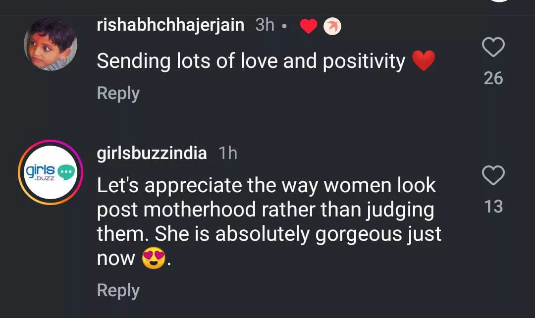This screenshot has height=318, width=535.
Task: Open girlsbuzzindia's story from the avatar ring
Action: point(51,172)
